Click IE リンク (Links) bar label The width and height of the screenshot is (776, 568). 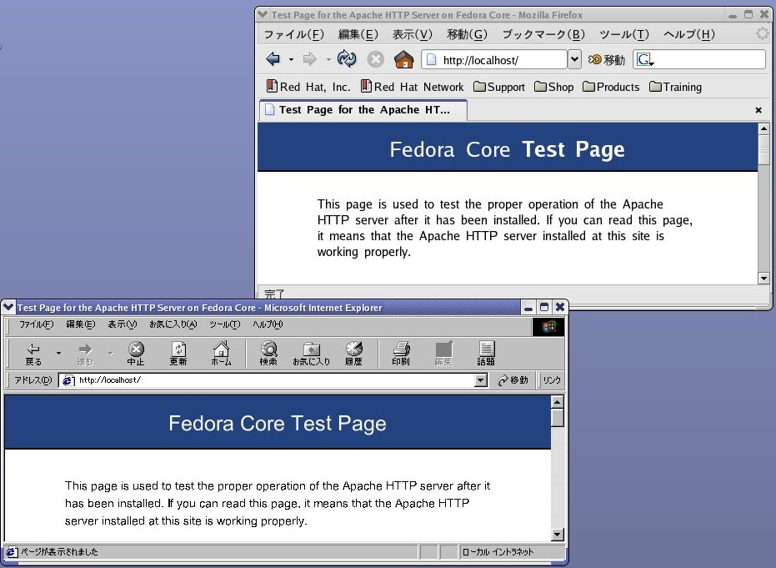coord(551,380)
